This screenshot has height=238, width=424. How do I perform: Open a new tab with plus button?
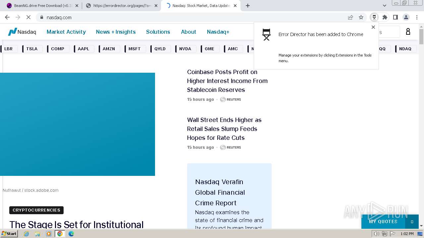click(x=248, y=6)
